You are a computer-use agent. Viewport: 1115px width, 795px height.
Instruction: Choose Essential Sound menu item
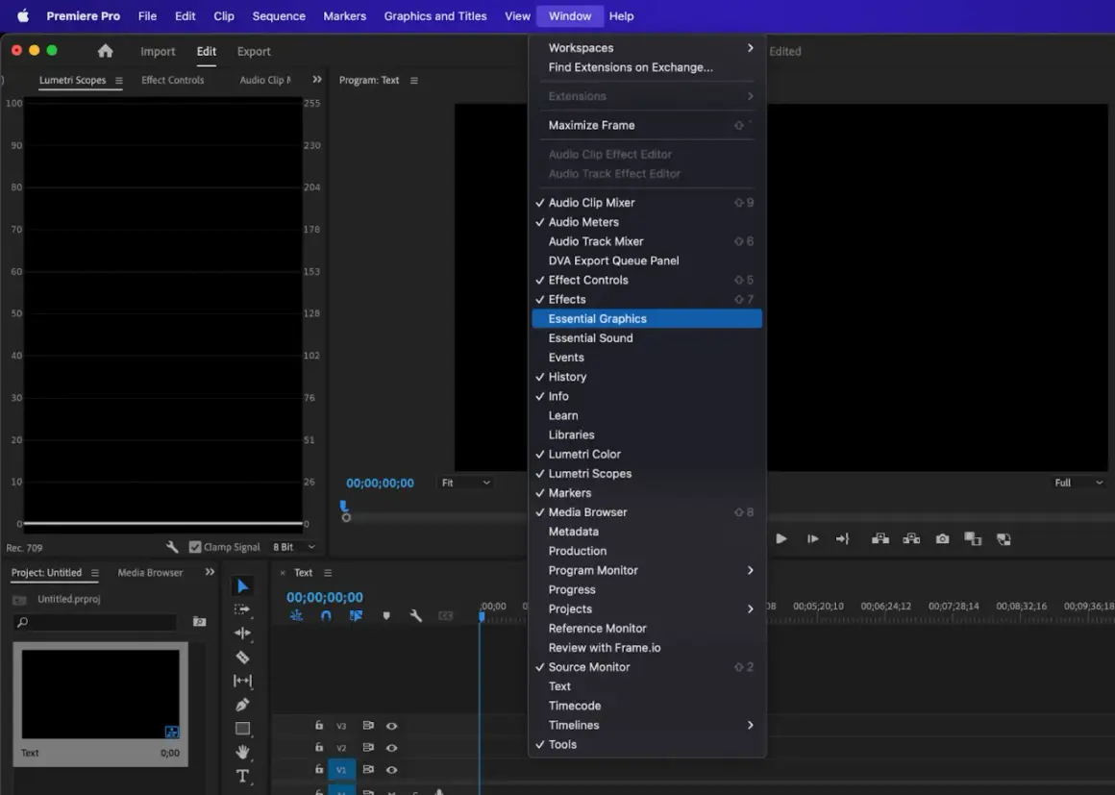[x=647, y=337]
